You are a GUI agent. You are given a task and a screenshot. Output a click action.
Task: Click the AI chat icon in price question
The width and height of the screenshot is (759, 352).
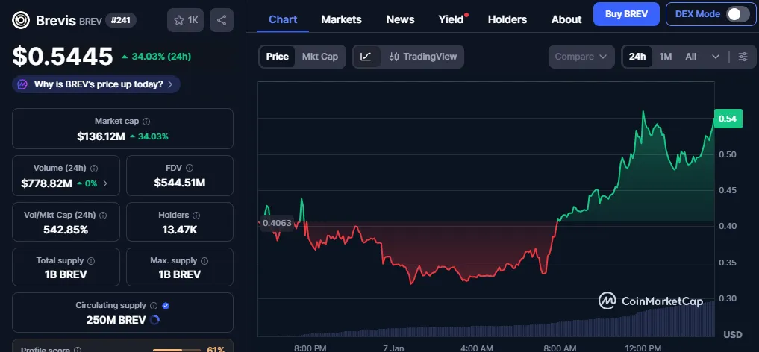coord(22,84)
